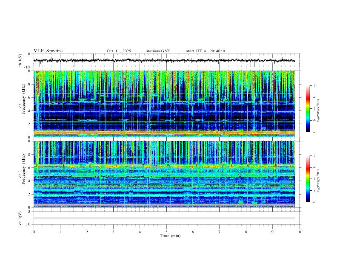Click time axis tick label '3'
This screenshot has width=337, height=260.
[x=113, y=232]
